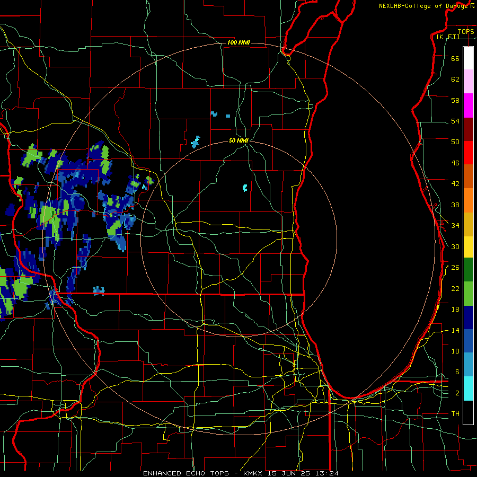Viewport: 477px width, 477px height.
Task: Click the 26 legend value
Action: tap(455, 268)
